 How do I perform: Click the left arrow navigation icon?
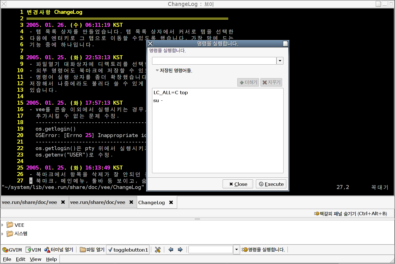[171, 250]
